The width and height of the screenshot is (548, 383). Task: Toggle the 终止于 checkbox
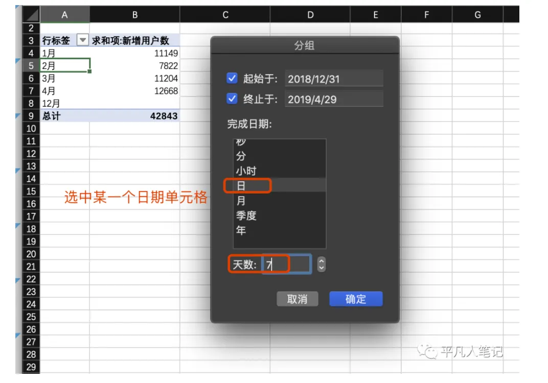(232, 99)
